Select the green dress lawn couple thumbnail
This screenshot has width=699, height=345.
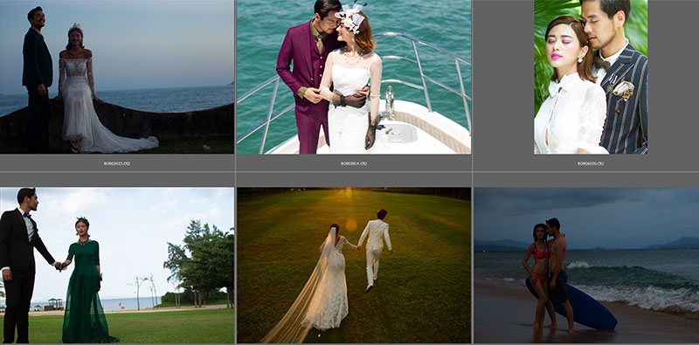coord(117,266)
